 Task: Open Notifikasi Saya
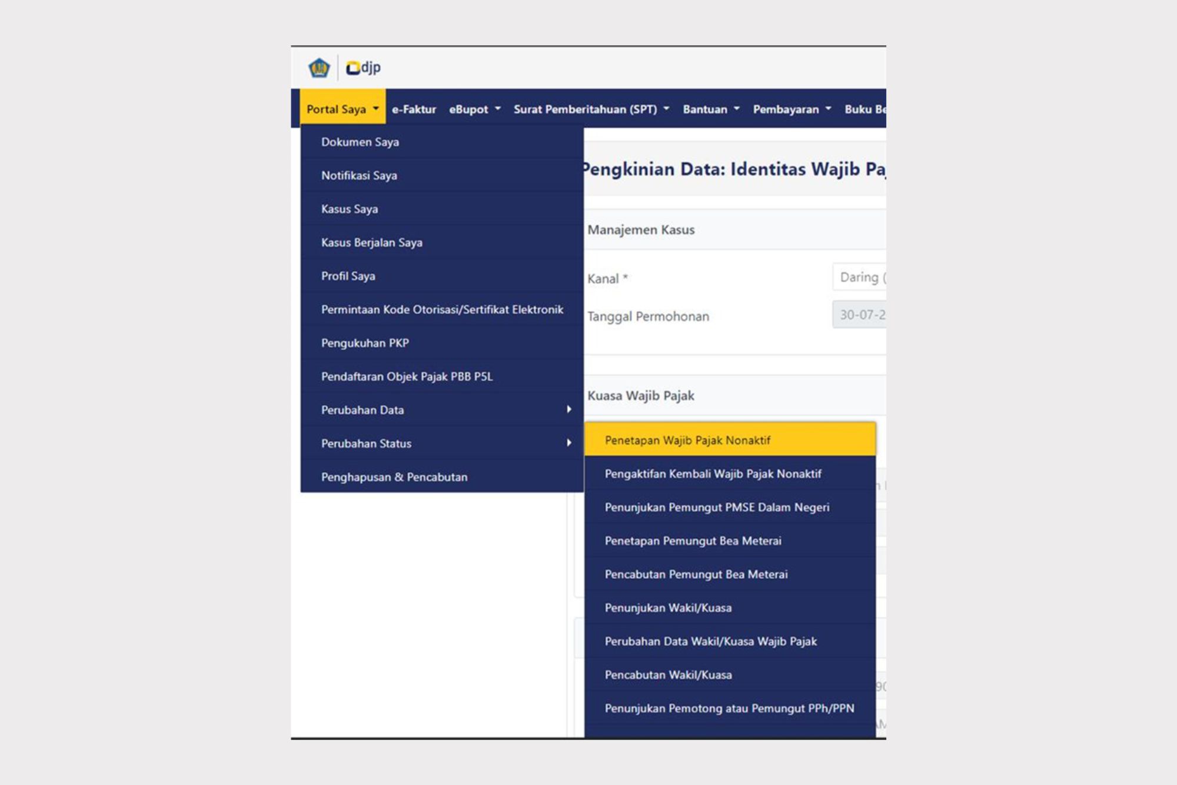coord(442,175)
